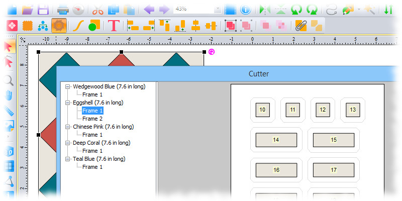Click cut piece number 14

(276, 140)
